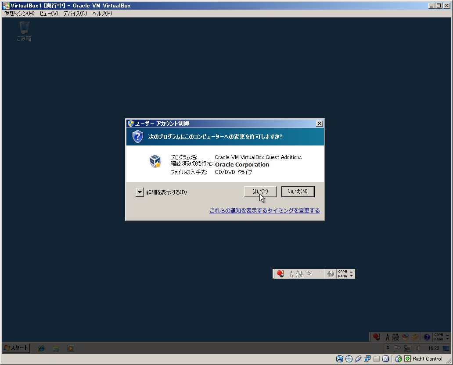
Task: Toggle KANA on docked IME bar
Action: tap(439, 339)
